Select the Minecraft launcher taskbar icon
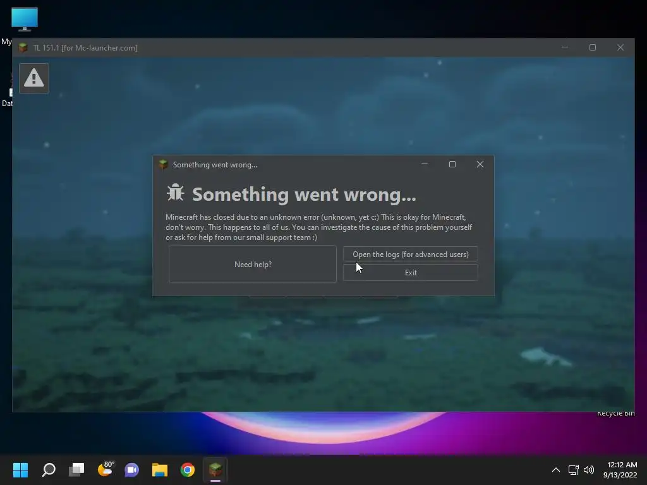This screenshot has width=647, height=485. click(x=215, y=470)
